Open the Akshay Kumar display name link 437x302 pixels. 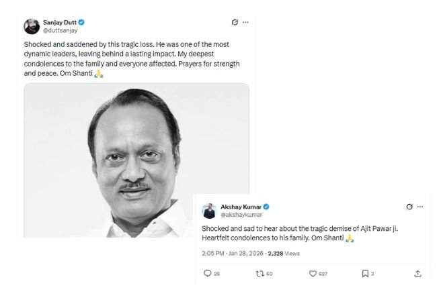click(x=241, y=207)
